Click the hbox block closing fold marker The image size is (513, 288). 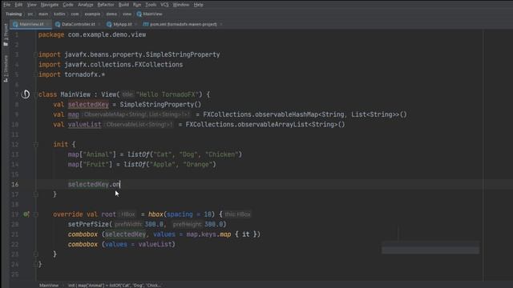pos(35,254)
